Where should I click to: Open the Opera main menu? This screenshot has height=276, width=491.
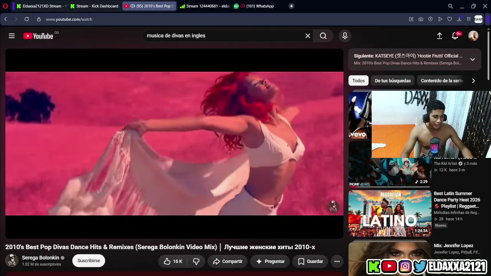click(x=5, y=6)
